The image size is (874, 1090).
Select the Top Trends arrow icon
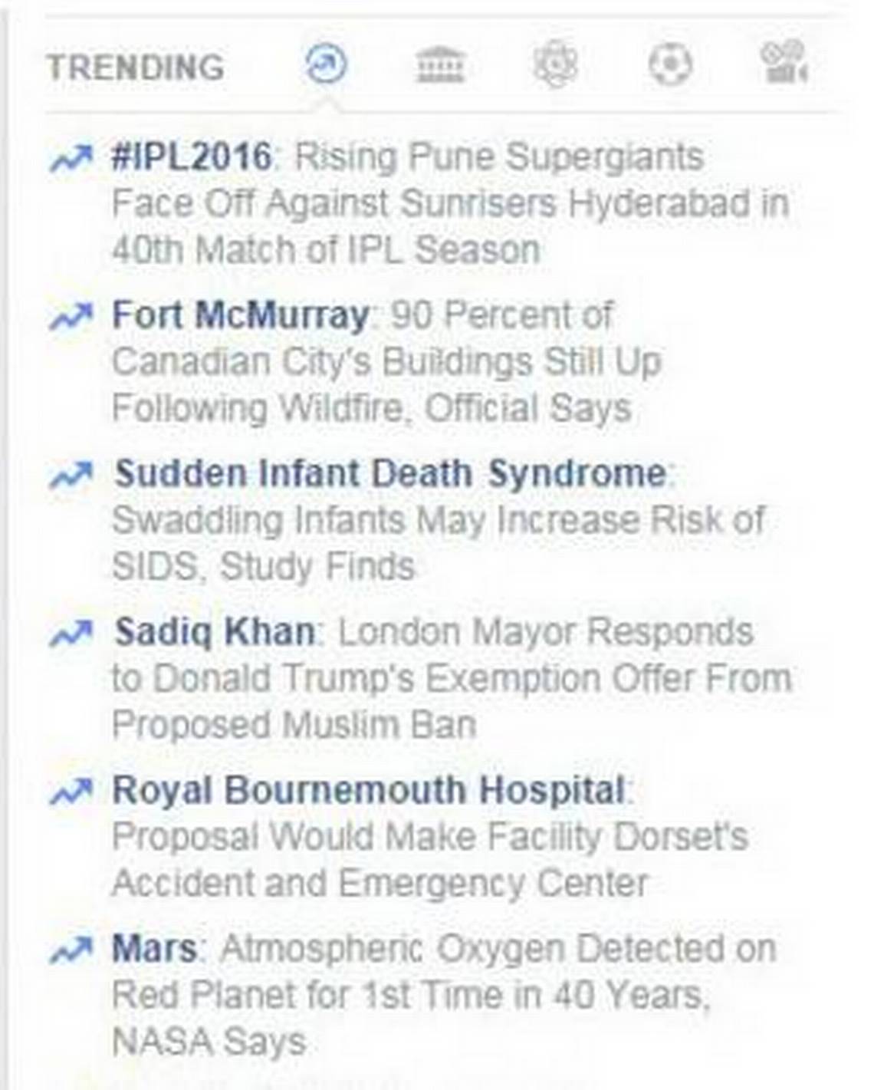[326, 64]
